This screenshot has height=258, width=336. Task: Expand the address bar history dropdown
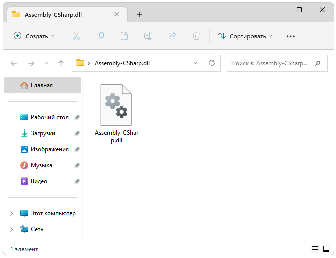195,63
